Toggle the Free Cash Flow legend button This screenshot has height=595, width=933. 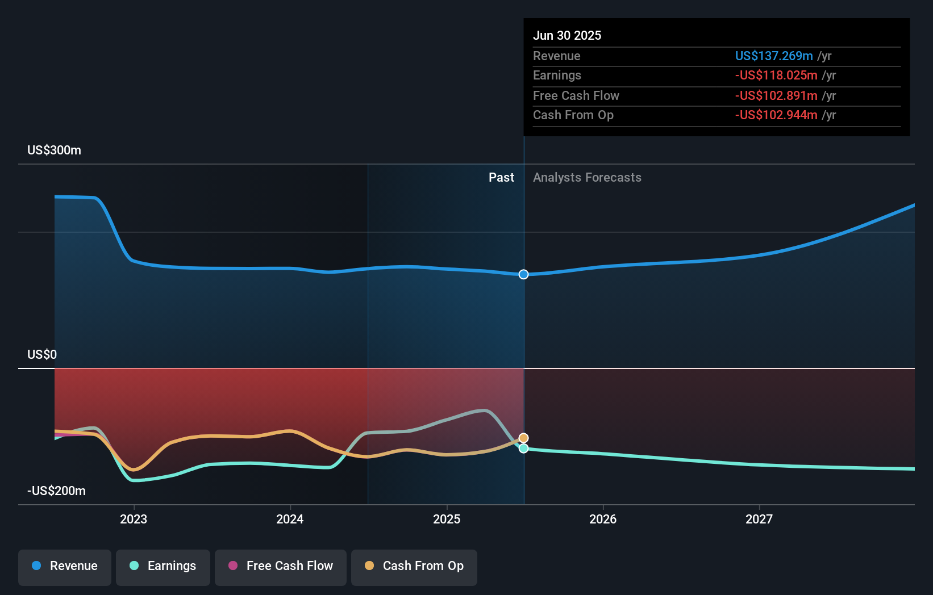point(281,567)
